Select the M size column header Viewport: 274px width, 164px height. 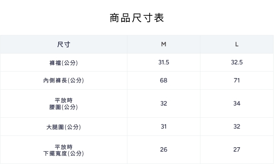pyautogui.click(x=164, y=45)
